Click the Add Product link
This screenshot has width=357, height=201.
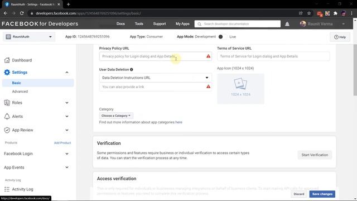coord(62,143)
